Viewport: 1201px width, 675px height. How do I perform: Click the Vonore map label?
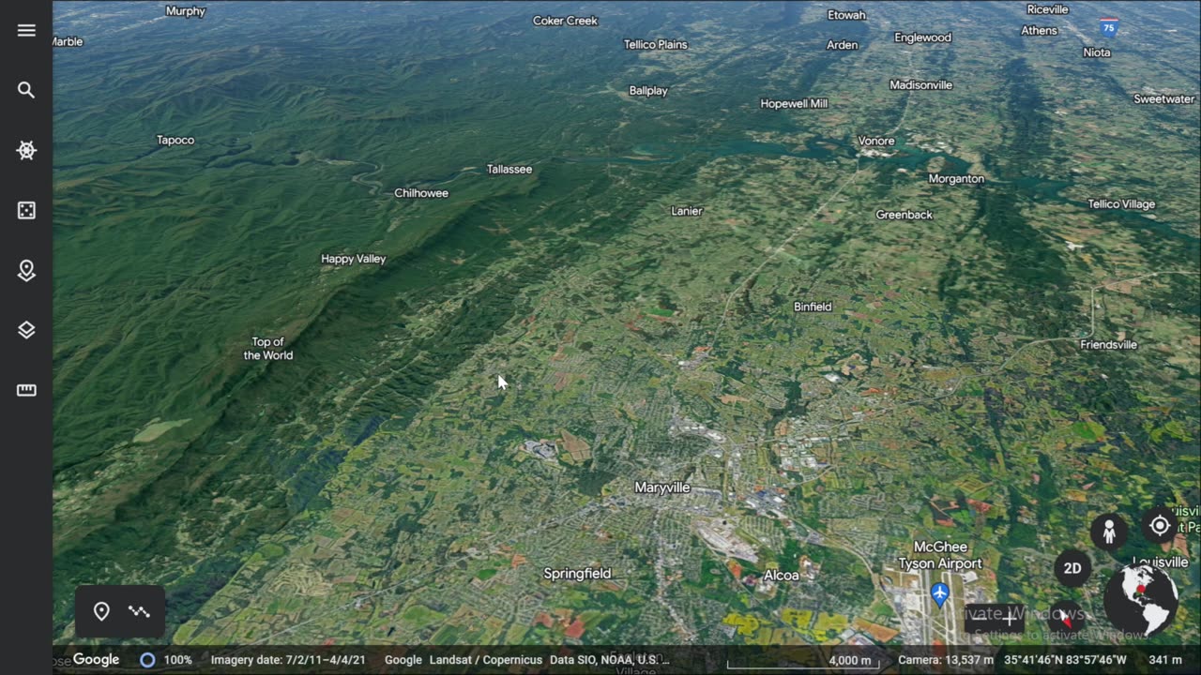point(876,142)
